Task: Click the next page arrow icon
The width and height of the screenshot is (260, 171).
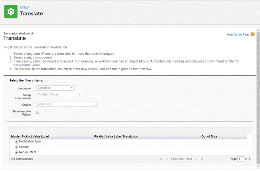Action: coord(196,159)
